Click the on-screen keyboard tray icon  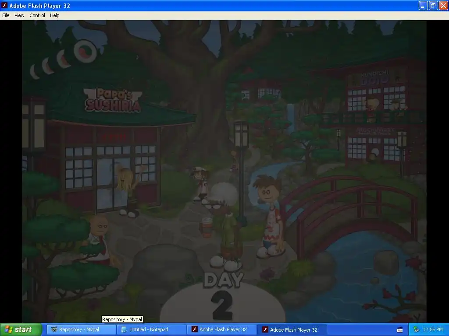click(400, 330)
